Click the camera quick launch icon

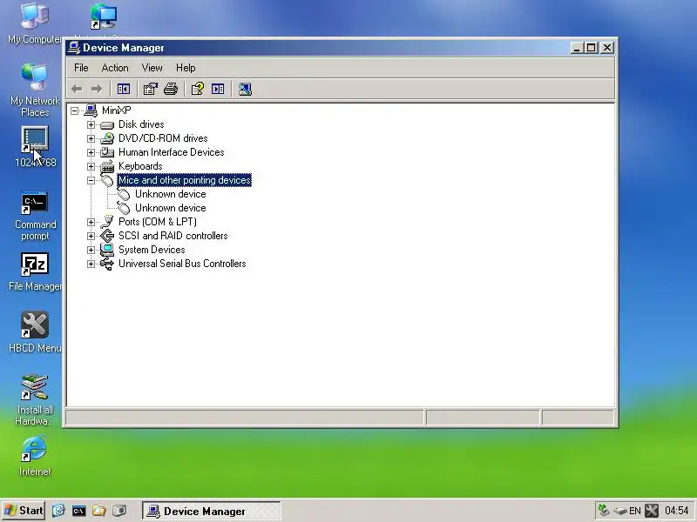click(x=119, y=511)
